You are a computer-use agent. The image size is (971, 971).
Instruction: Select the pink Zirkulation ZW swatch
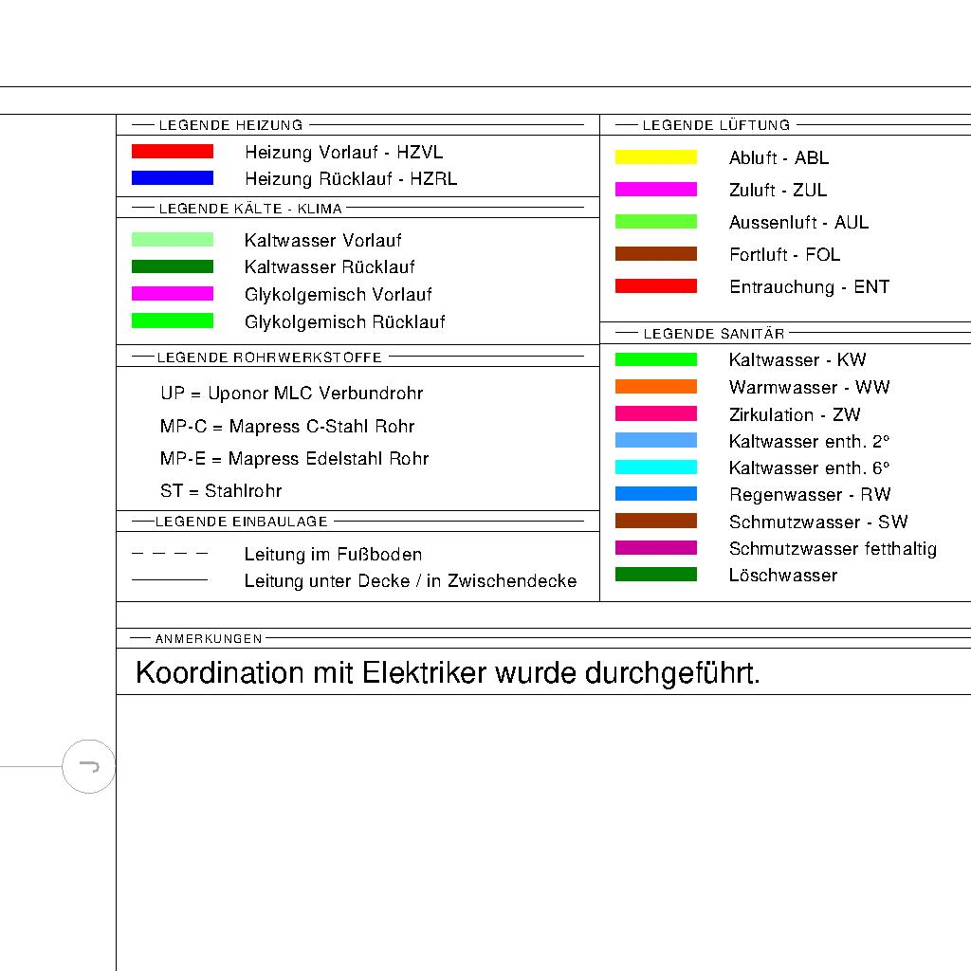[655, 414]
